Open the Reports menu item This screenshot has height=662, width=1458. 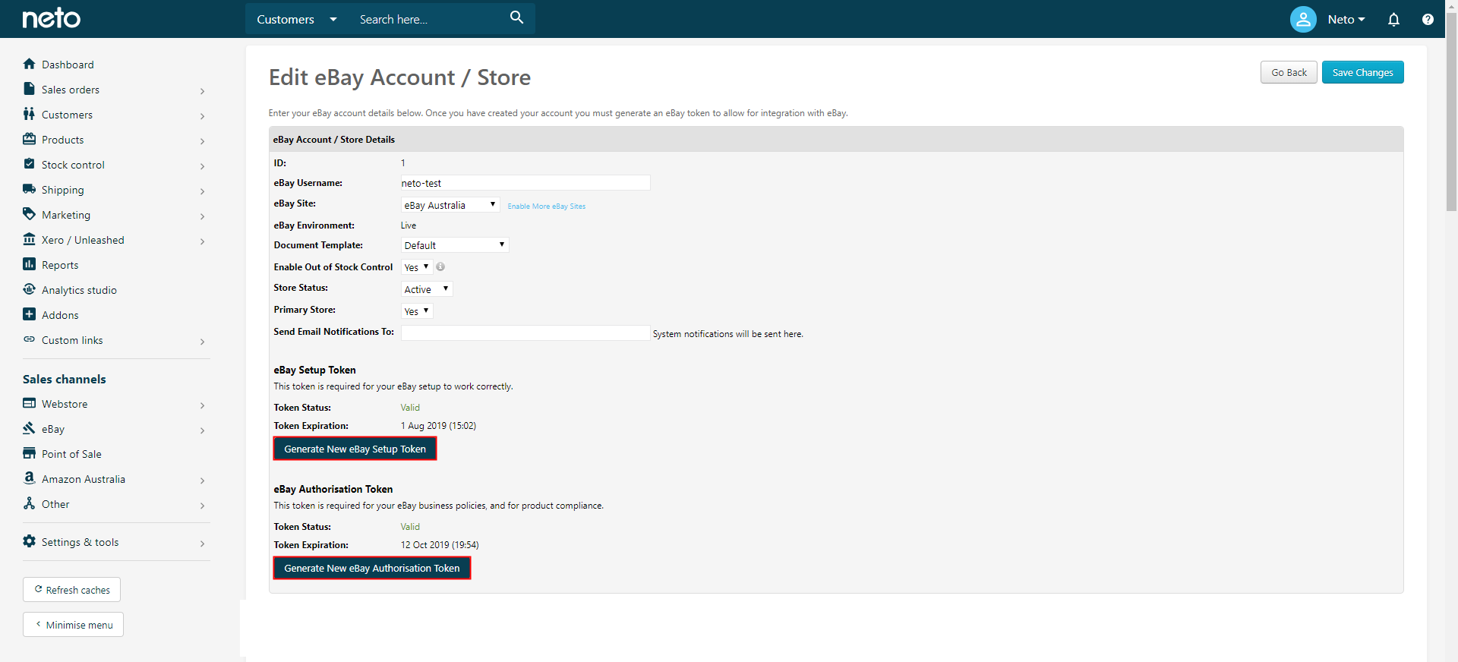click(60, 265)
